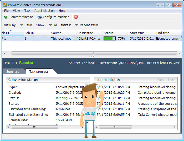
Task: Click the red Stop task icon
Action: [x=76, y=17]
